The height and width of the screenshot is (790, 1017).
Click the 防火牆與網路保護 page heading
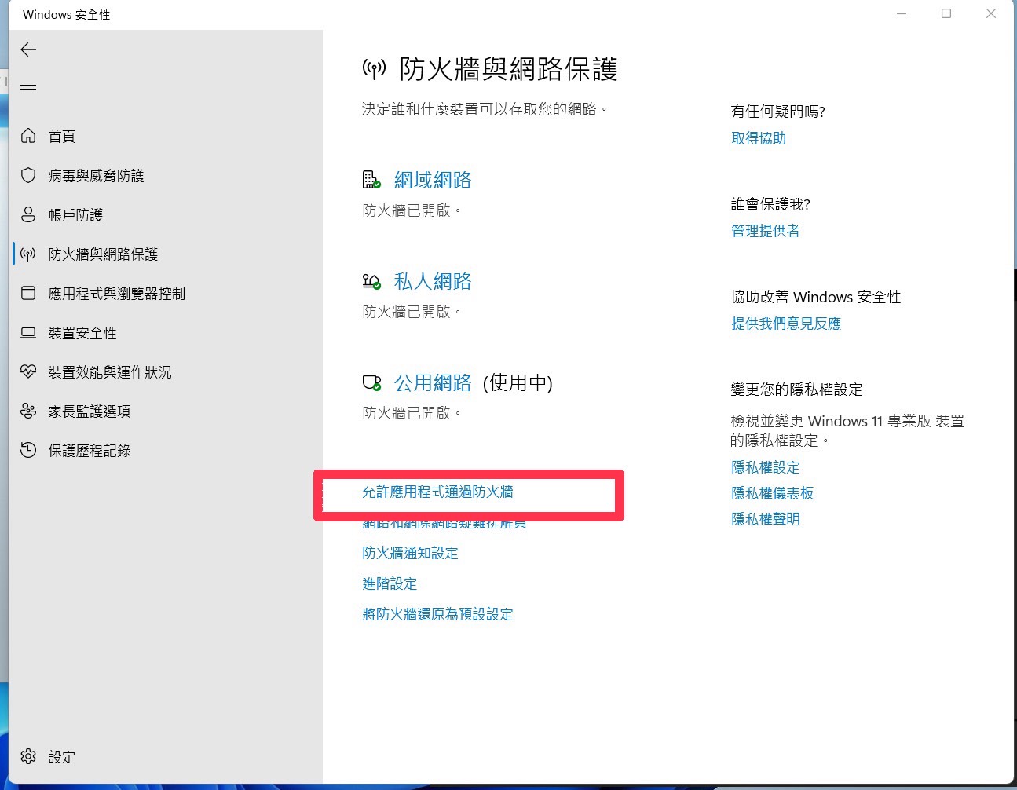[508, 69]
